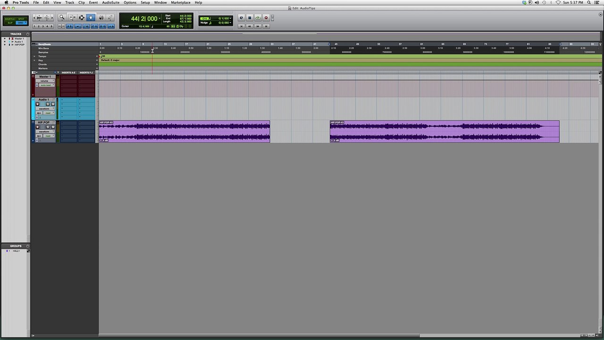
Task: Open the AudioSuite menu
Action: click(x=111, y=2)
